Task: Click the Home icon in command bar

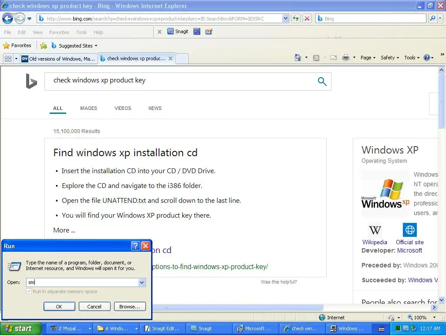Action: [298, 58]
